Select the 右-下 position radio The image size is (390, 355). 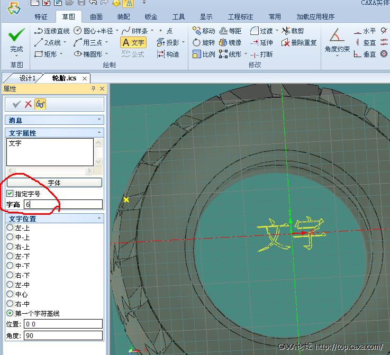10,275
